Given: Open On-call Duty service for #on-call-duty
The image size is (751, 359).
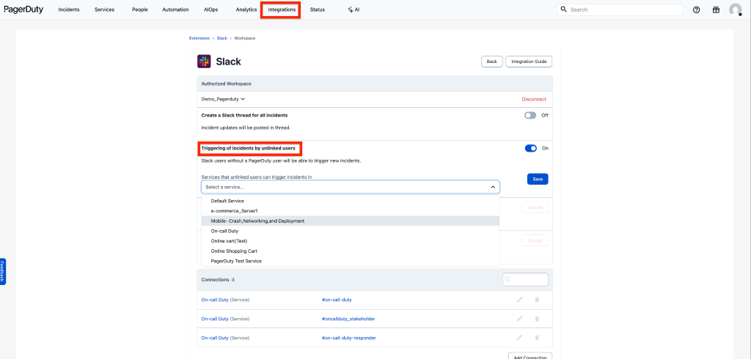Looking at the screenshot, I should coord(215,300).
